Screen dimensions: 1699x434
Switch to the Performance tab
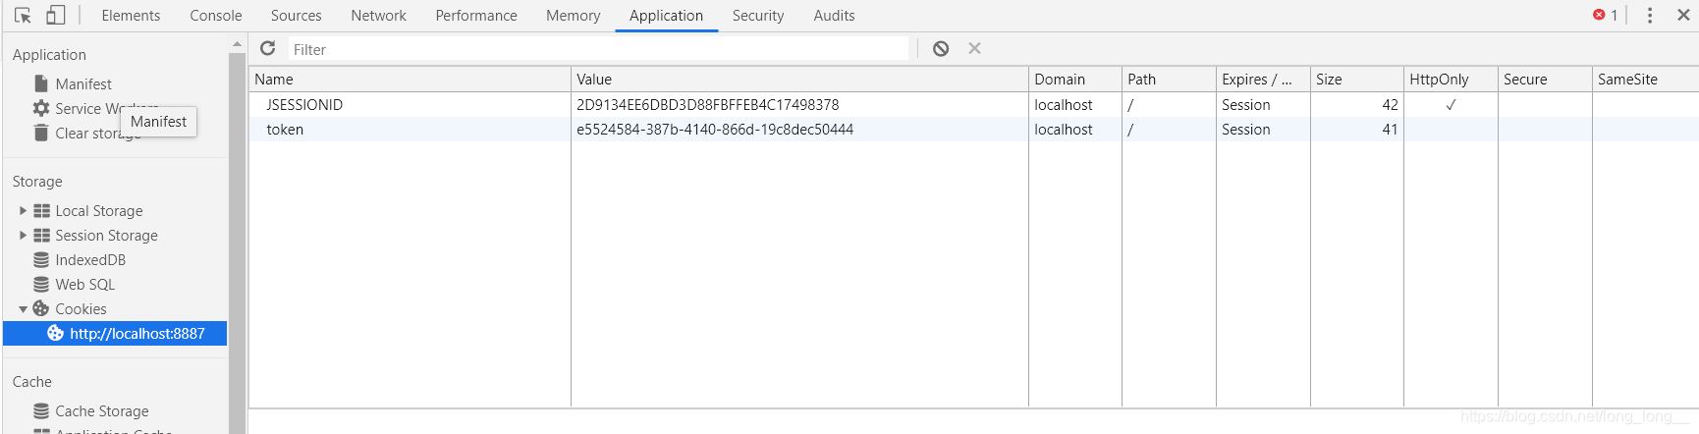coord(476,16)
